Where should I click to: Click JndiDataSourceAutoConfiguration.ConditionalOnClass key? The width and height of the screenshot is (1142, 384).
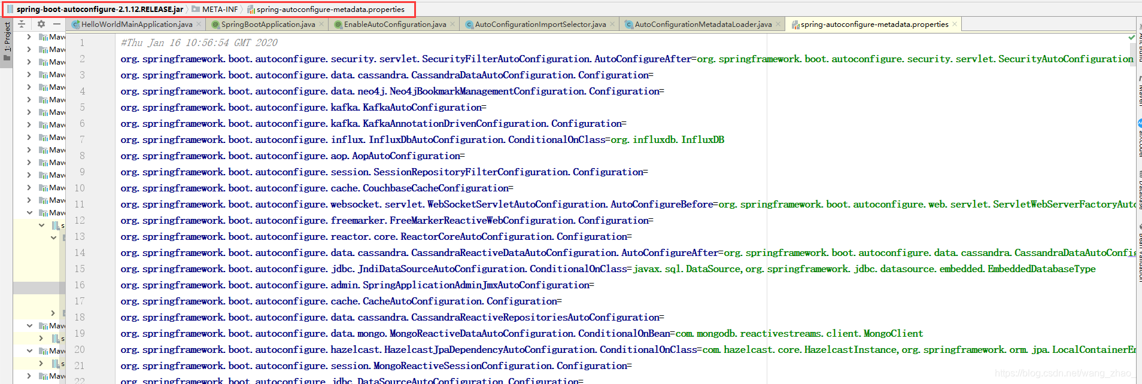373,269
